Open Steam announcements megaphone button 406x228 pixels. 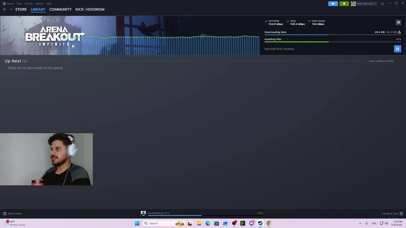point(333,3)
